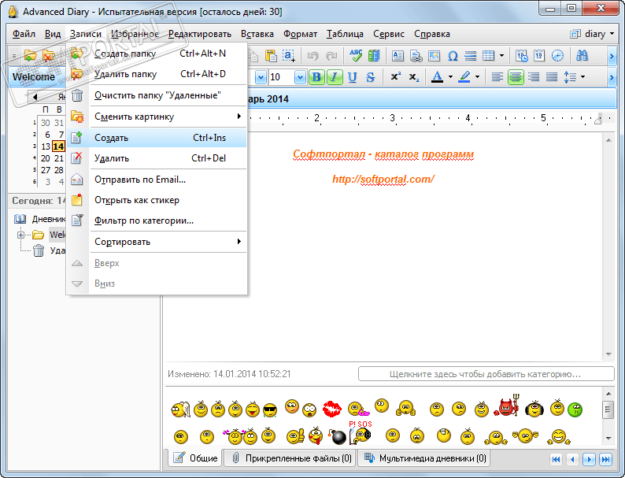Go to the first entry navigation button

pyautogui.click(x=556, y=459)
